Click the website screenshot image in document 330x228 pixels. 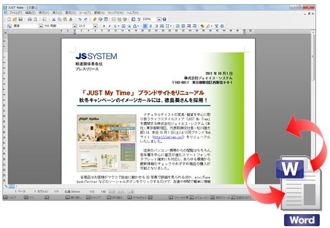click(106, 143)
